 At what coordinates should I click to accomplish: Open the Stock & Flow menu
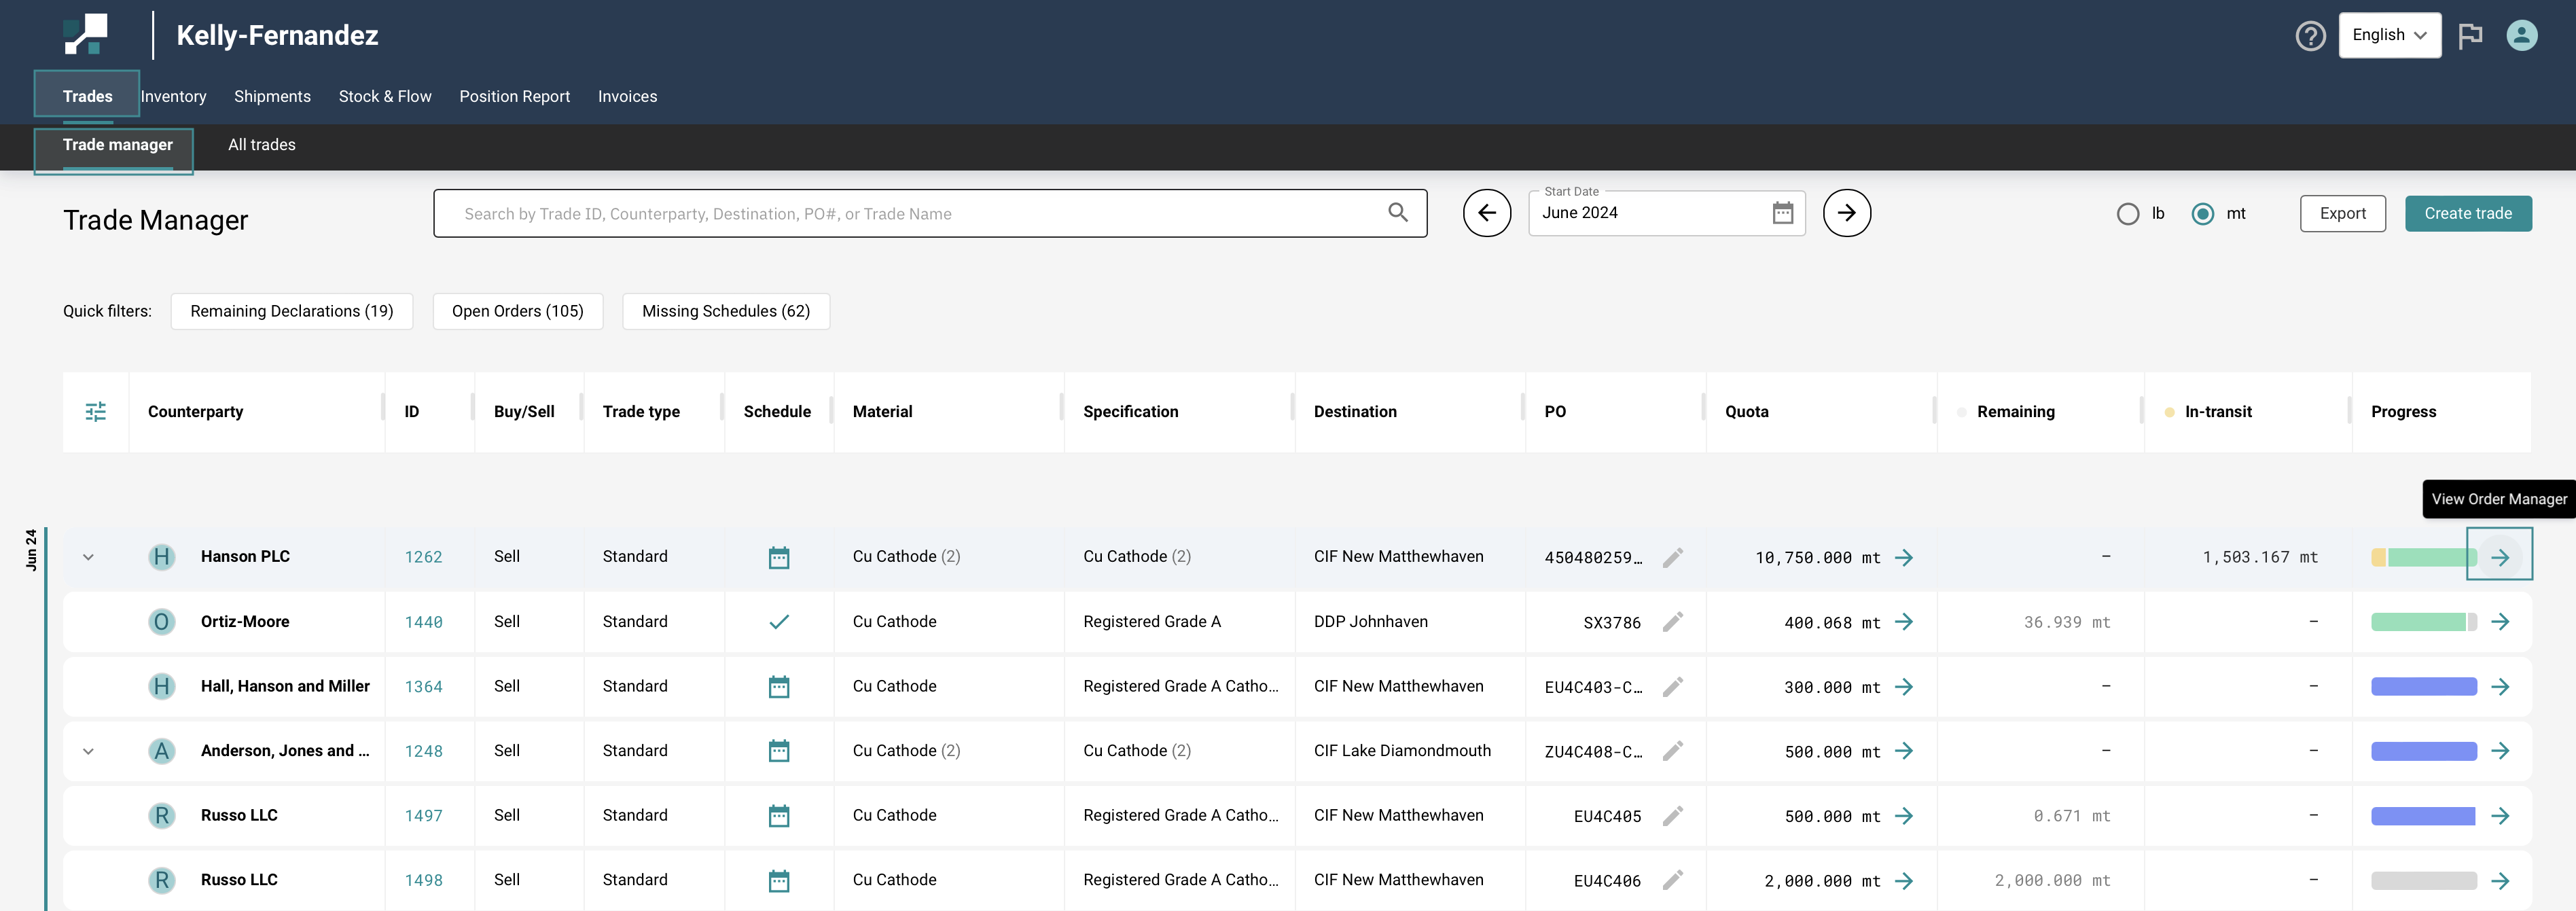385,96
